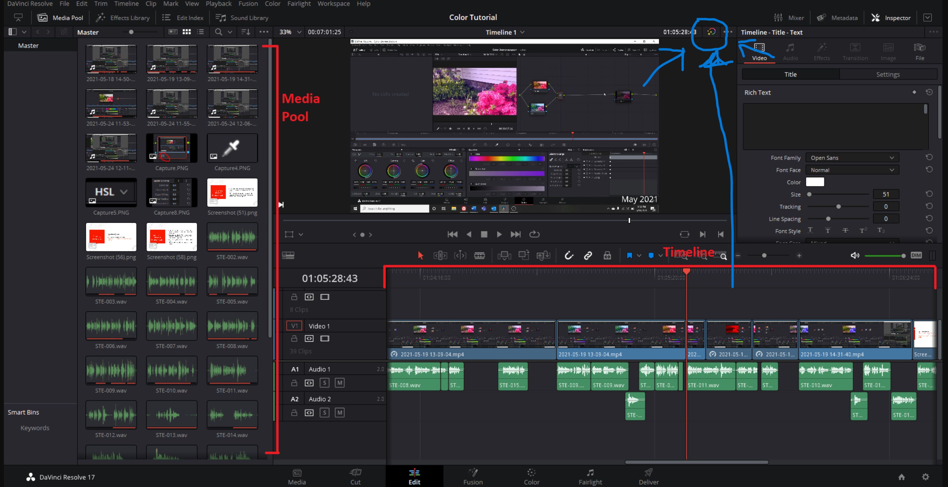Open the Timeline 1 name dropdown

click(x=505, y=32)
